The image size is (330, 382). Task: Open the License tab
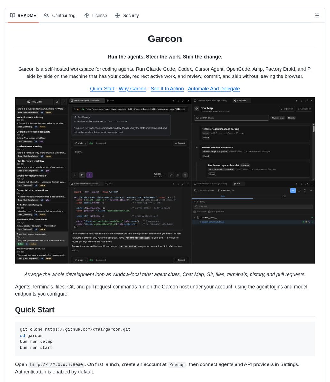(x=95, y=15)
